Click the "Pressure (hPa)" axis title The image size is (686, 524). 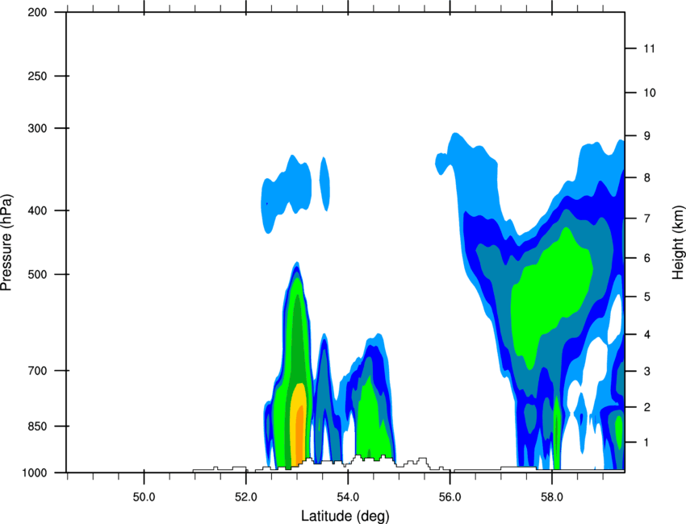[x=6, y=243]
